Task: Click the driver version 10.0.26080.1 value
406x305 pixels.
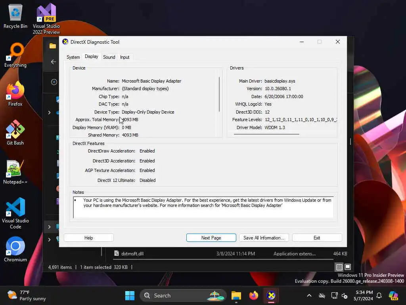Action: 278,89
